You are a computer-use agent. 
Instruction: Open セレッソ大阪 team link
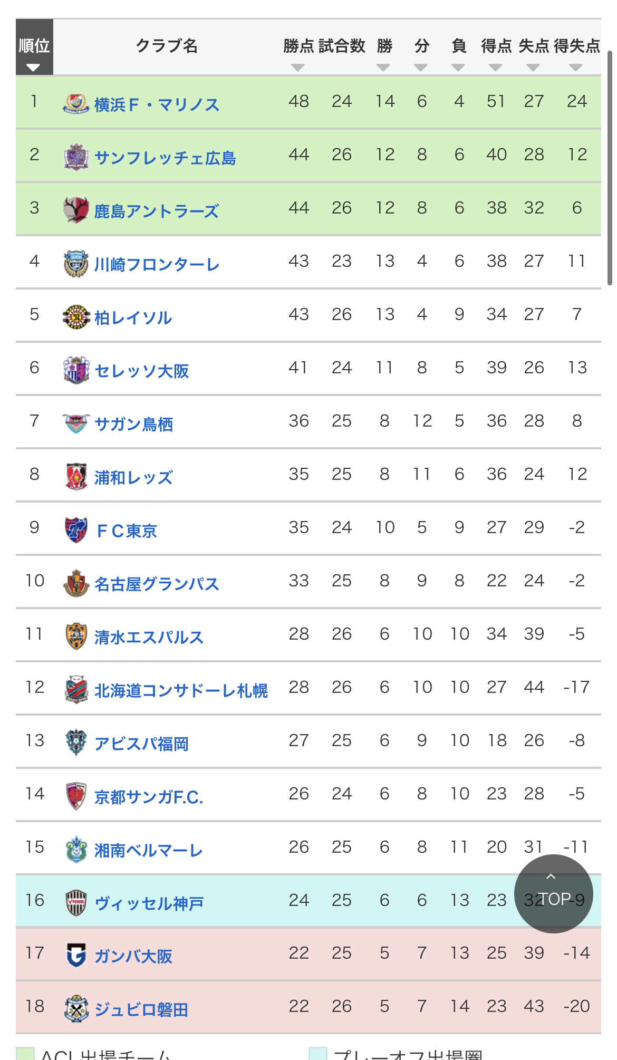click(141, 371)
